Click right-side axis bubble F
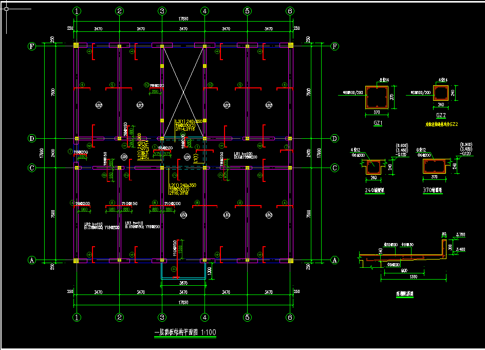The width and height of the screenshot is (485, 350). pyautogui.click(x=334, y=46)
